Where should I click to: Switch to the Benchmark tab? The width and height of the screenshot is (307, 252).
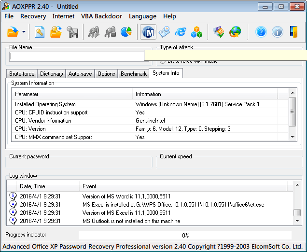(134, 74)
